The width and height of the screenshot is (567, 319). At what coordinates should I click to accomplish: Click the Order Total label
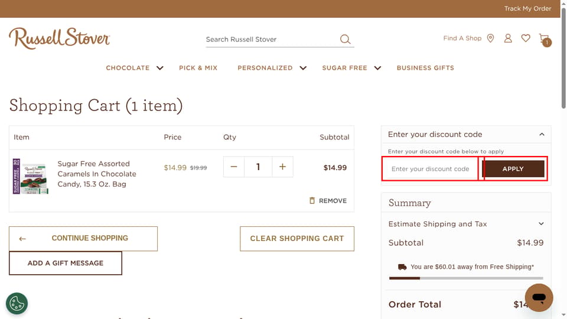pyautogui.click(x=415, y=305)
